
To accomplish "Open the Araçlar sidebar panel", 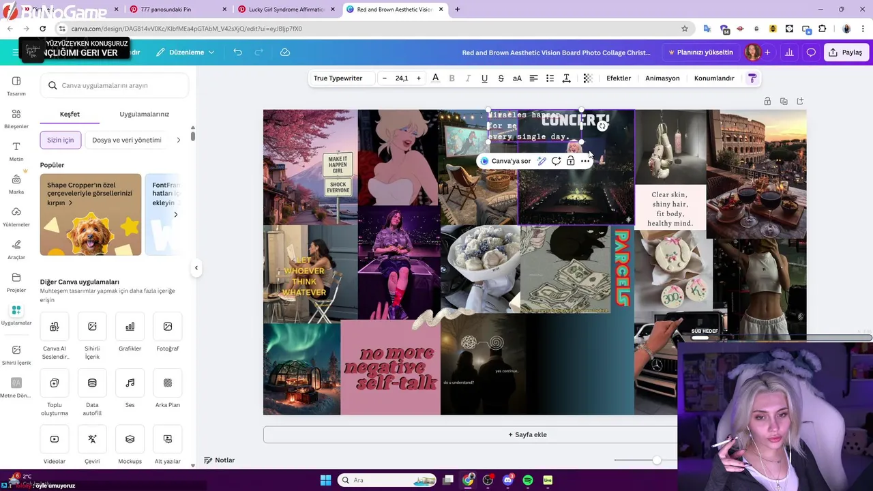I will tap(16, 250).
